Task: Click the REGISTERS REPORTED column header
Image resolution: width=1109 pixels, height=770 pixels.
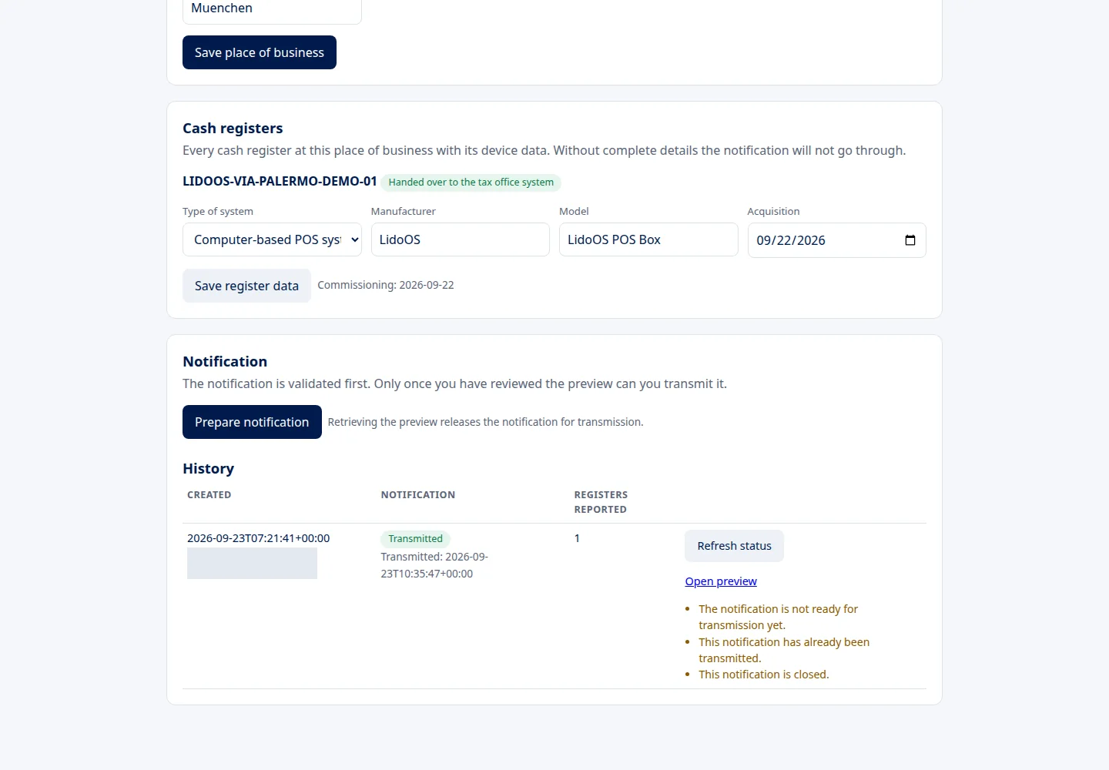Action: point(601,502)
